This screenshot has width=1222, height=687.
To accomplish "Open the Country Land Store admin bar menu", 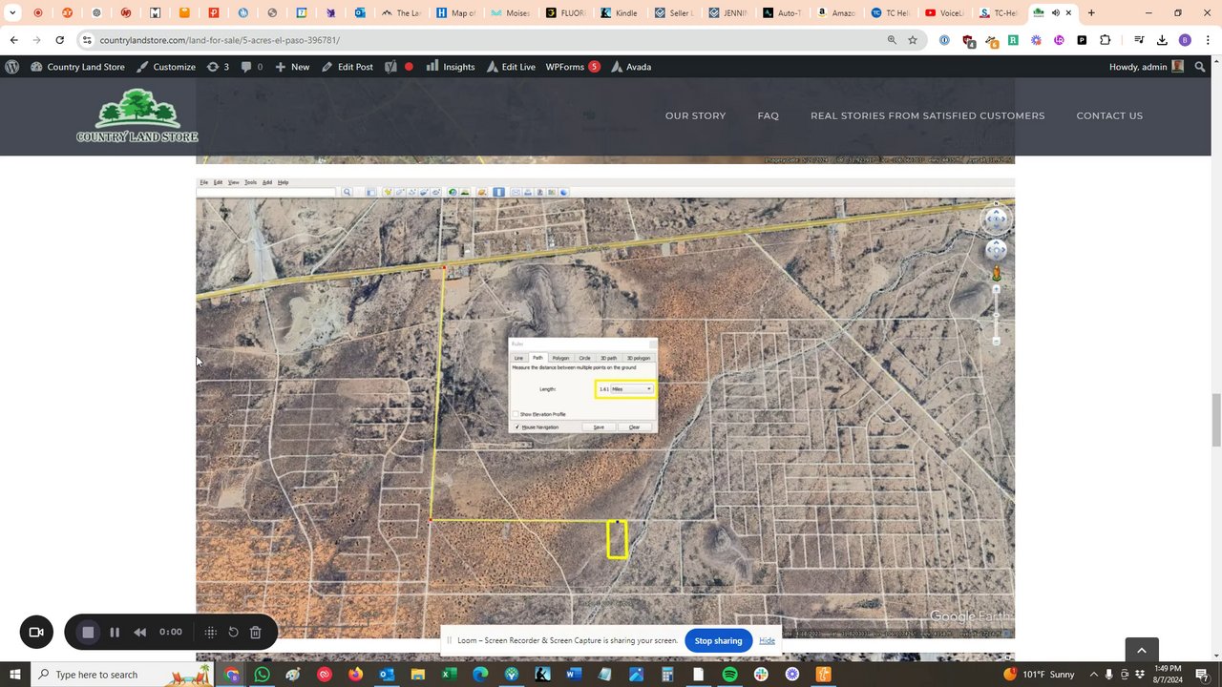I will pyautogui.click(x=77, y=67).
